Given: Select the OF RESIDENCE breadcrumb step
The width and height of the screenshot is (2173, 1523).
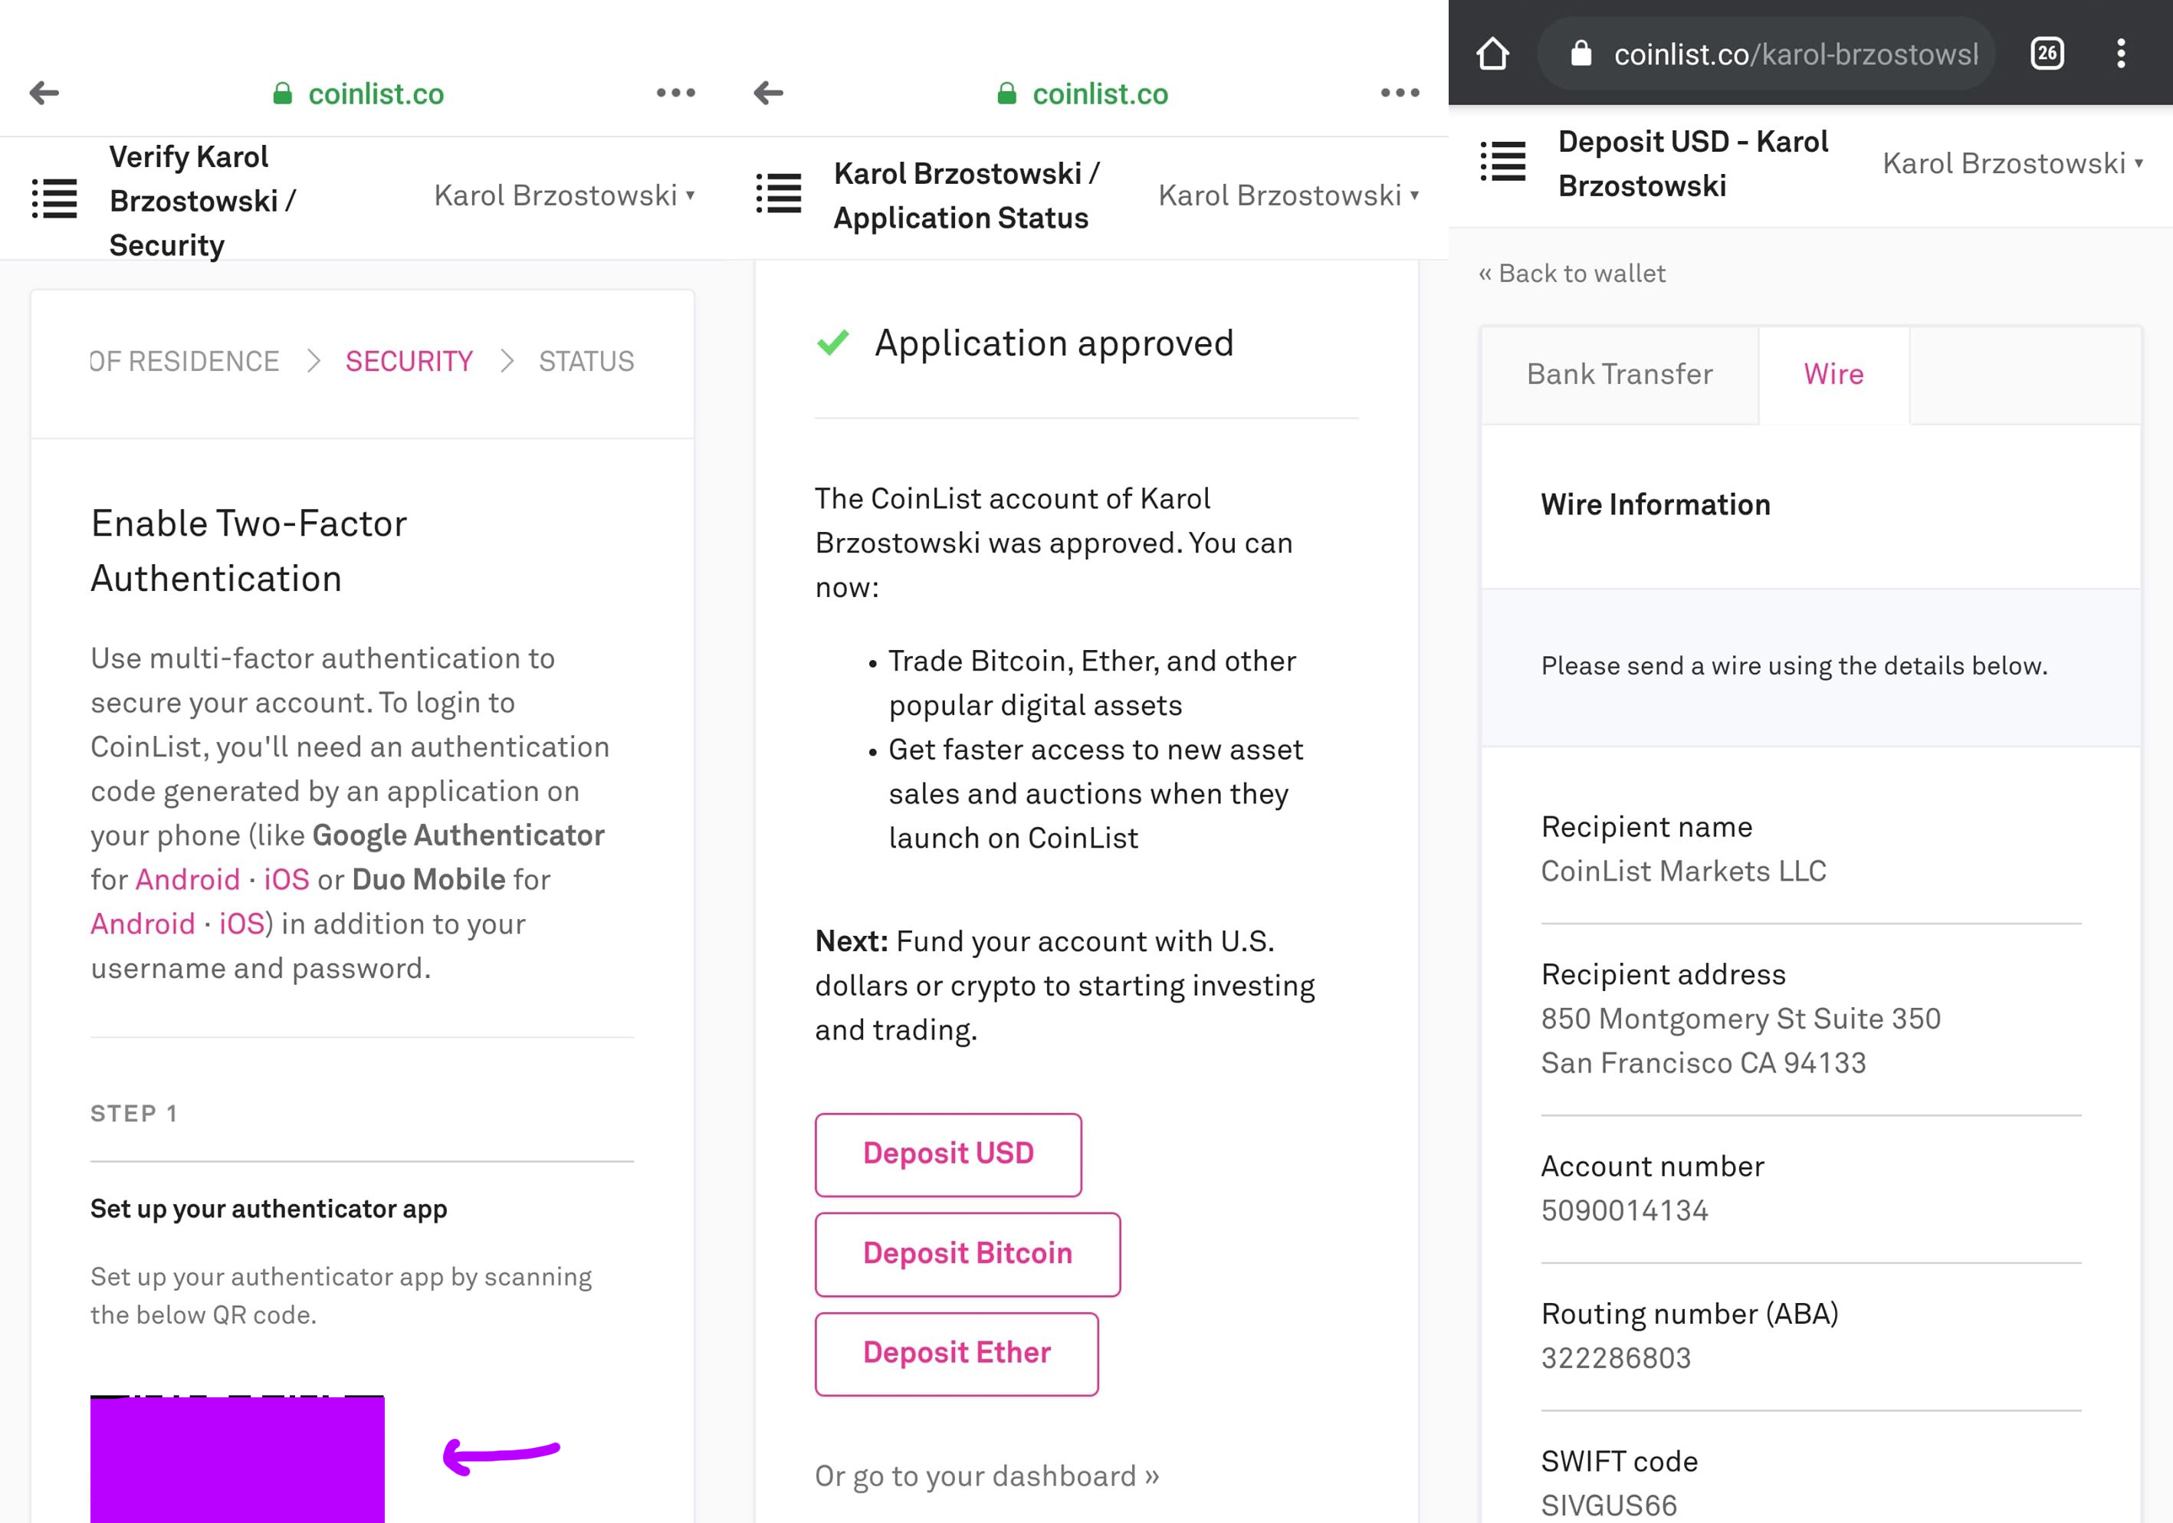Looking at the screenshot, I should [x=185, y=361].
